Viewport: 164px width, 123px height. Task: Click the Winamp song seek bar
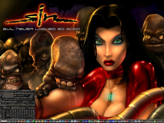coord(18,100)
